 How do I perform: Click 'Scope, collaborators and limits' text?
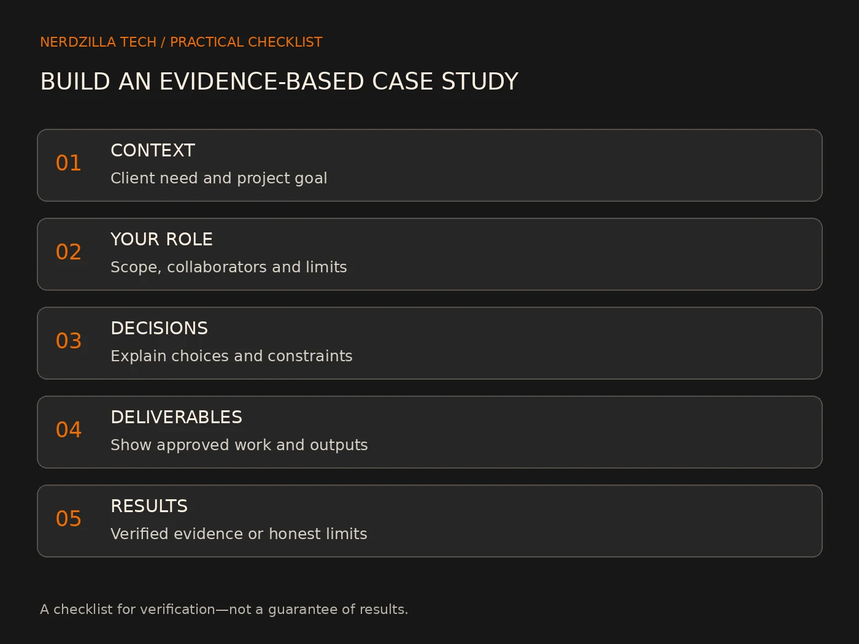(228, 267)
